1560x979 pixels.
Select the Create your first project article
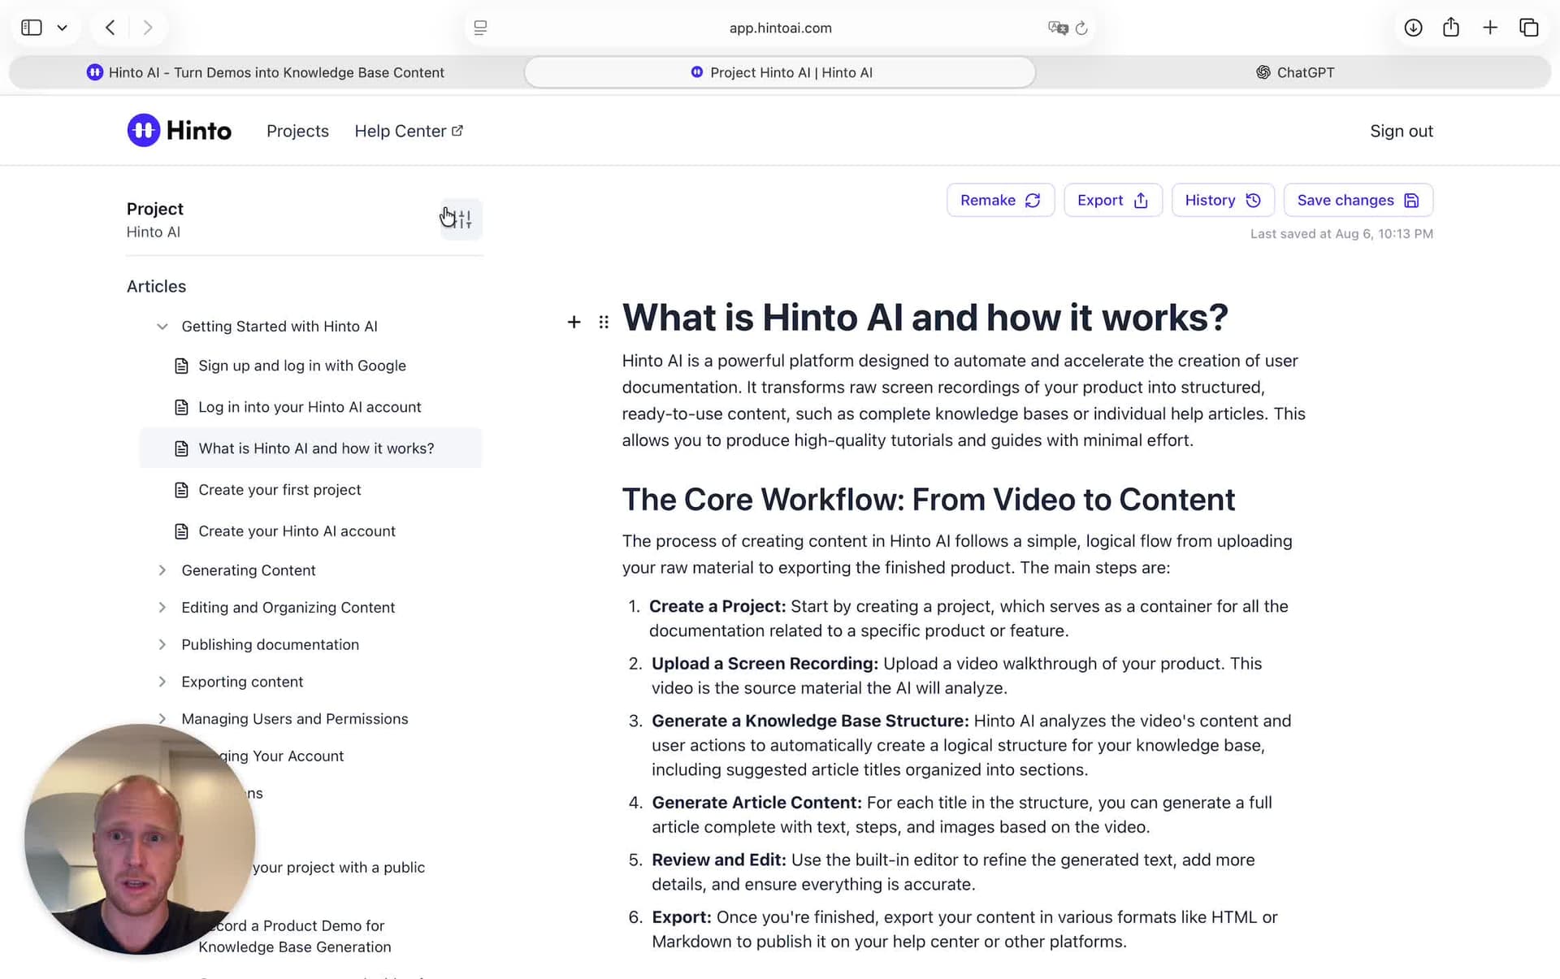(x=279, y=490)
